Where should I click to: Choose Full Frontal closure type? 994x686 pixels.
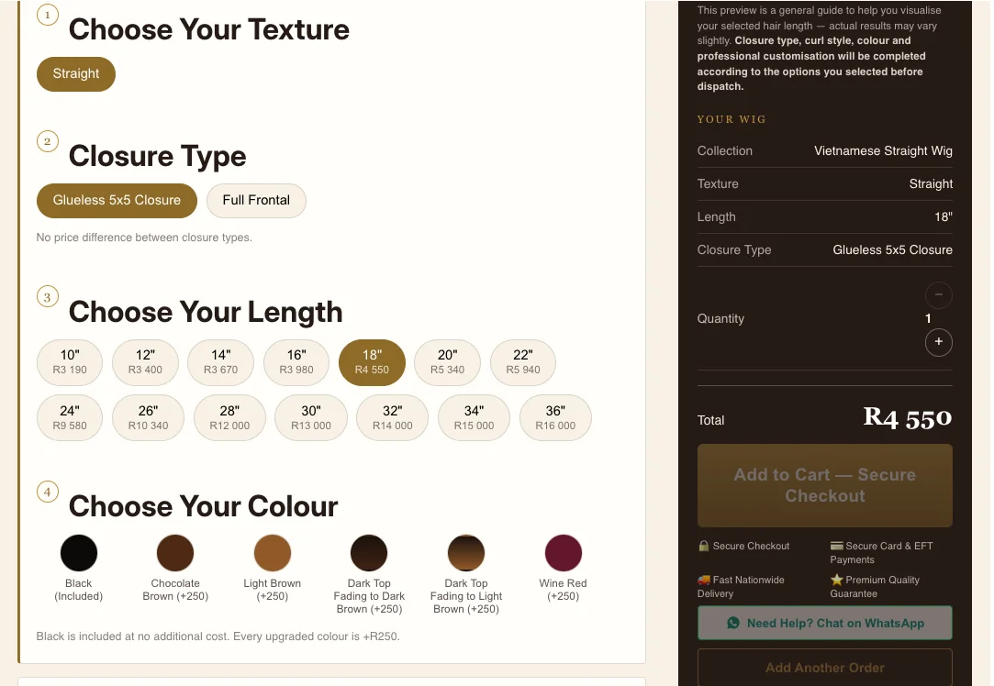pyautogui.click(x=256, y=200)
